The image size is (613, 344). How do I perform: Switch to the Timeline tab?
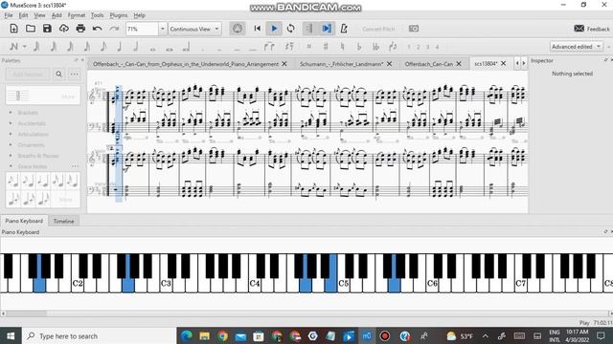[x=63, y=221]
